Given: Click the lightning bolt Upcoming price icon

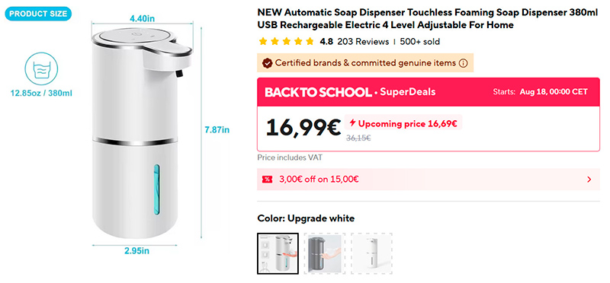Looking at the screenshot, I should pos(352,123).
